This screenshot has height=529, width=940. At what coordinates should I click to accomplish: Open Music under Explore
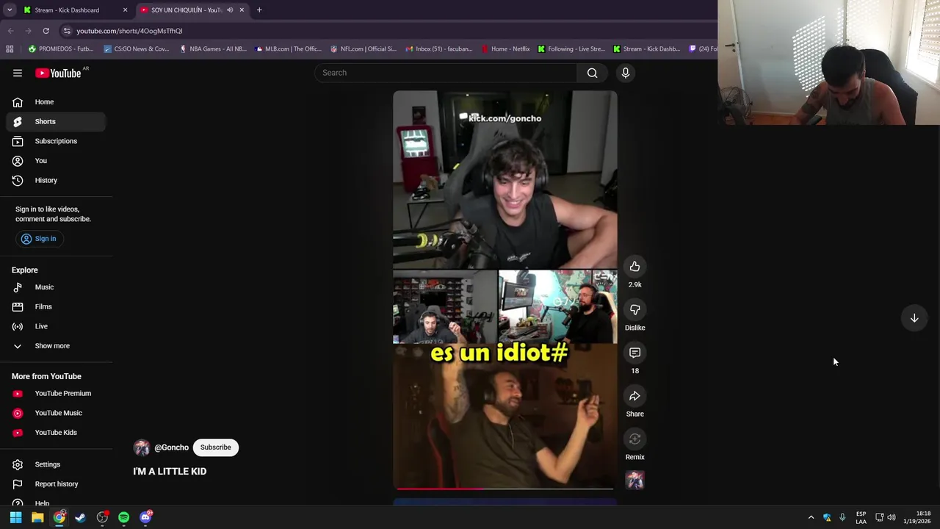tap(56, 287)
